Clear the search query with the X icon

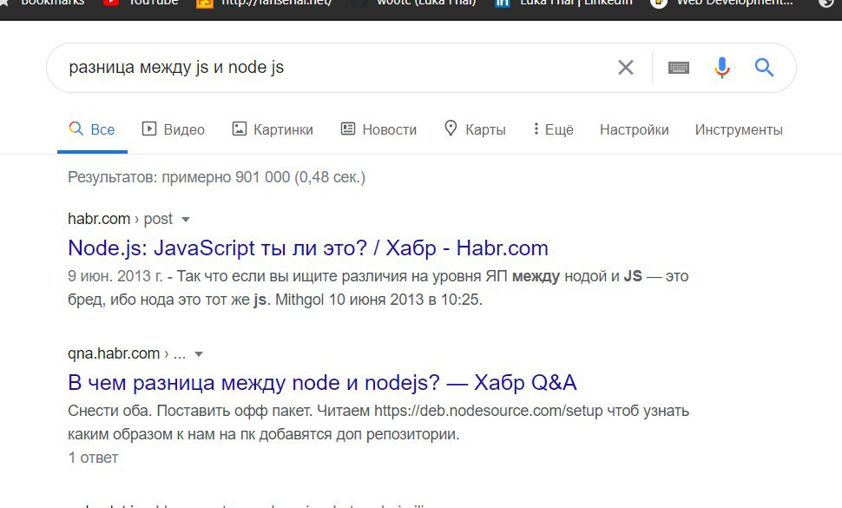coord(626,68)
